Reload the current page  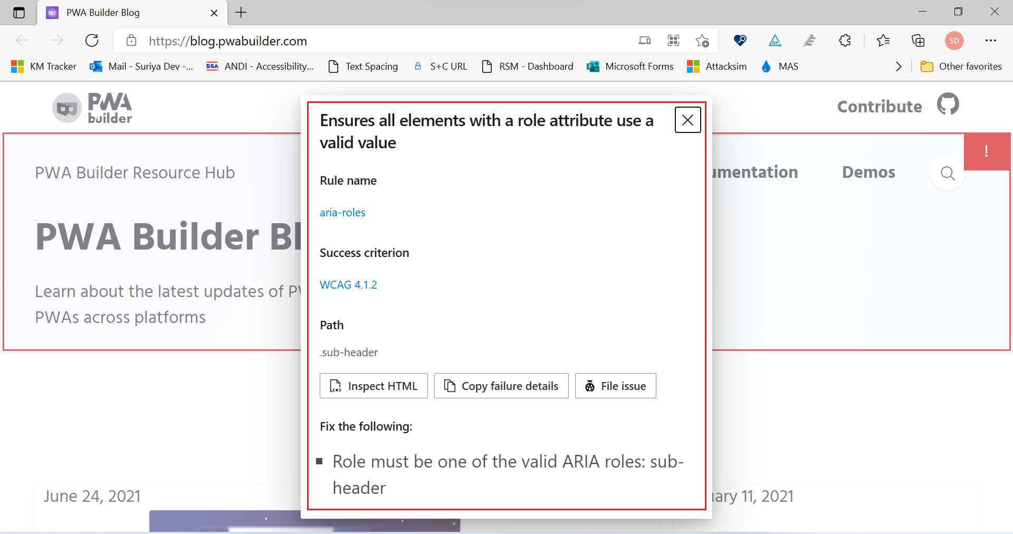[92, 41]
